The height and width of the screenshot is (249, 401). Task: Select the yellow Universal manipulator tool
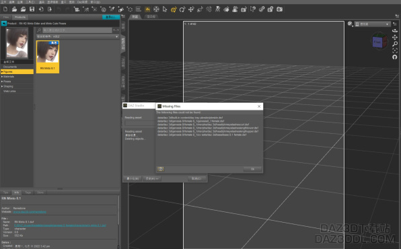click(x=174, y=9)
